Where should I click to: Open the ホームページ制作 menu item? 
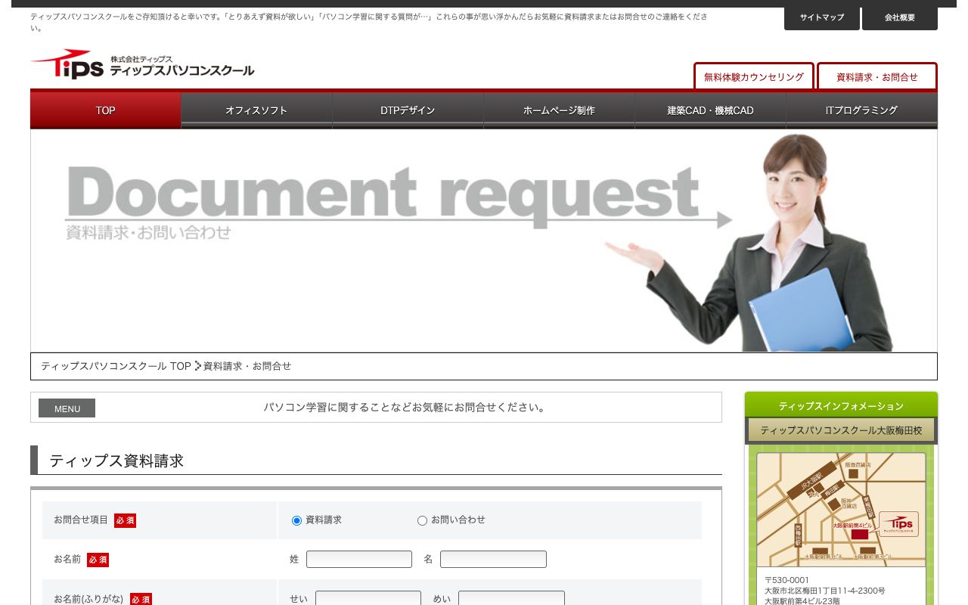tap(559, 110)
